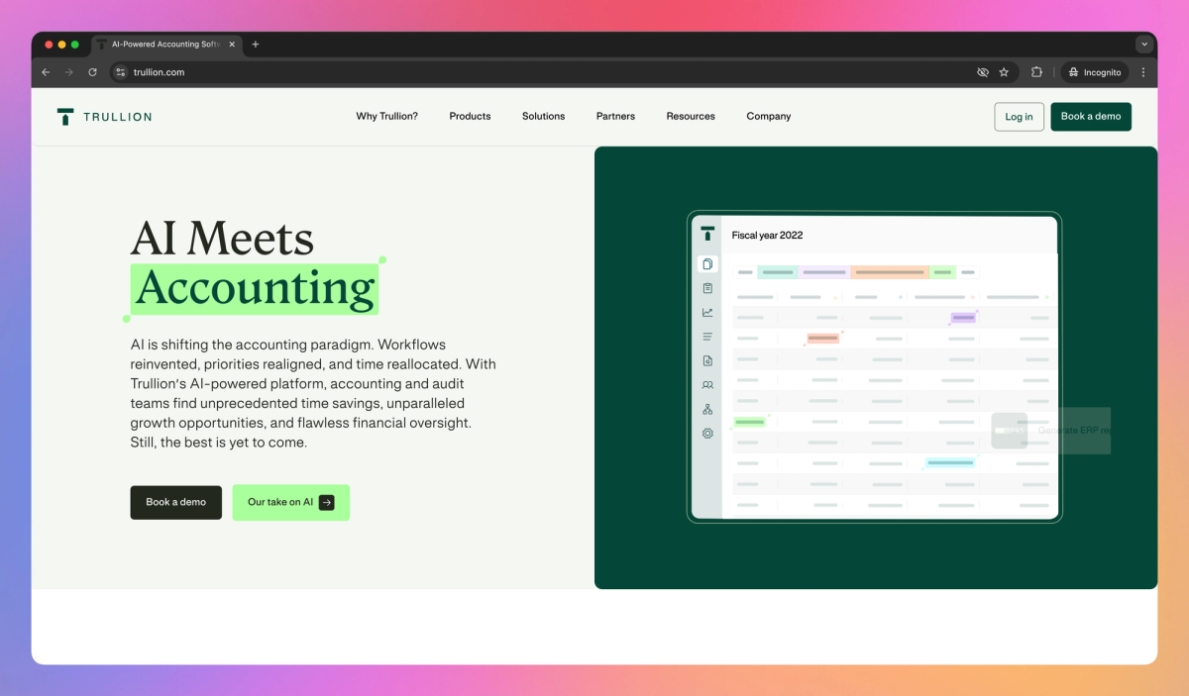Click the tracking protection eye icon
Image resolution: width=1189 pixels, height=696 pixels.
click(983, 72)
